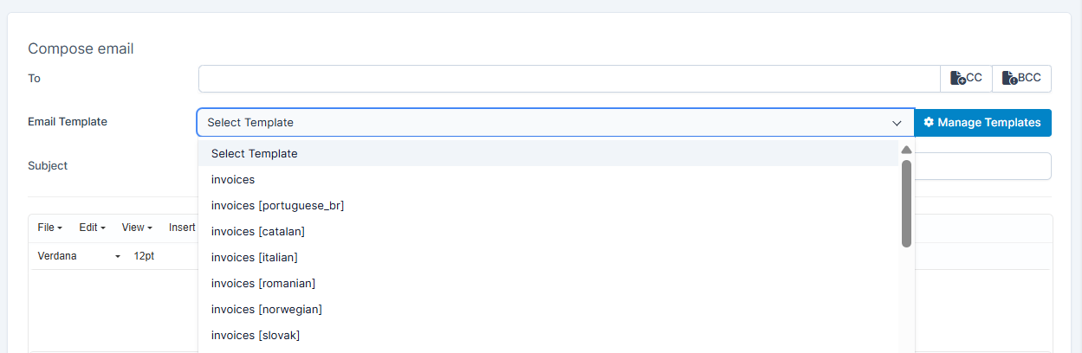Select invoices [italian] from the list
Viewport: 1082px width, 353px height.
[x=254, y=257]
